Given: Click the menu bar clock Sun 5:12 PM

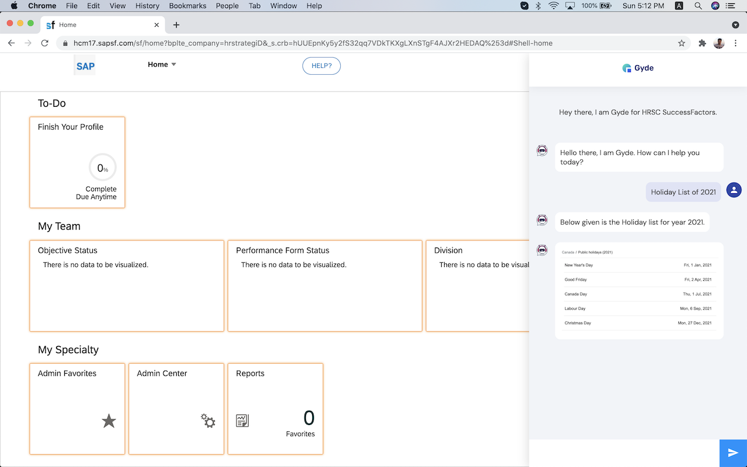Looking at the screenshot, I should pyautogui.click(x=643, y=6).
